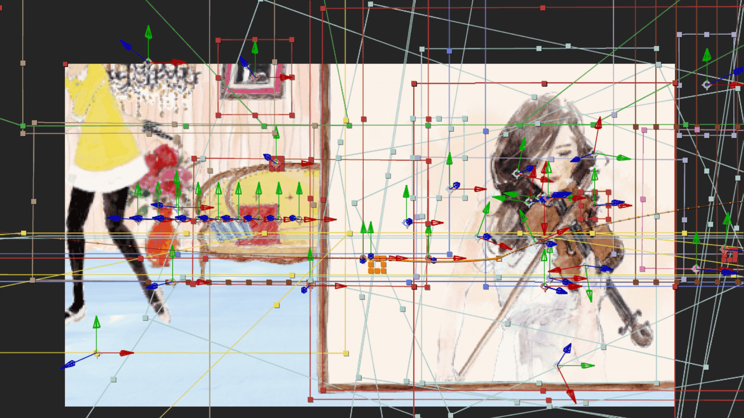The height and width of the screenshot is (418, 744).
Task: Click red corner handle at the image's top-left corner
Action: pos(65,64)
